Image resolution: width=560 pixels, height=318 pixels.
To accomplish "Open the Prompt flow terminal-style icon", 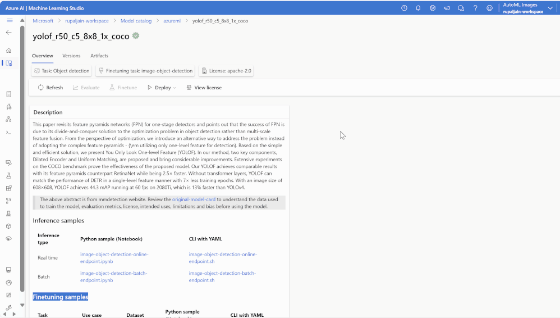I will click(9, 133).
